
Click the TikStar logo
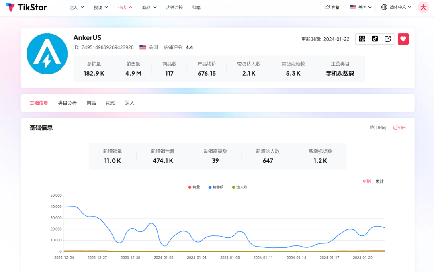pyautogui.click(x=27, y=7)
